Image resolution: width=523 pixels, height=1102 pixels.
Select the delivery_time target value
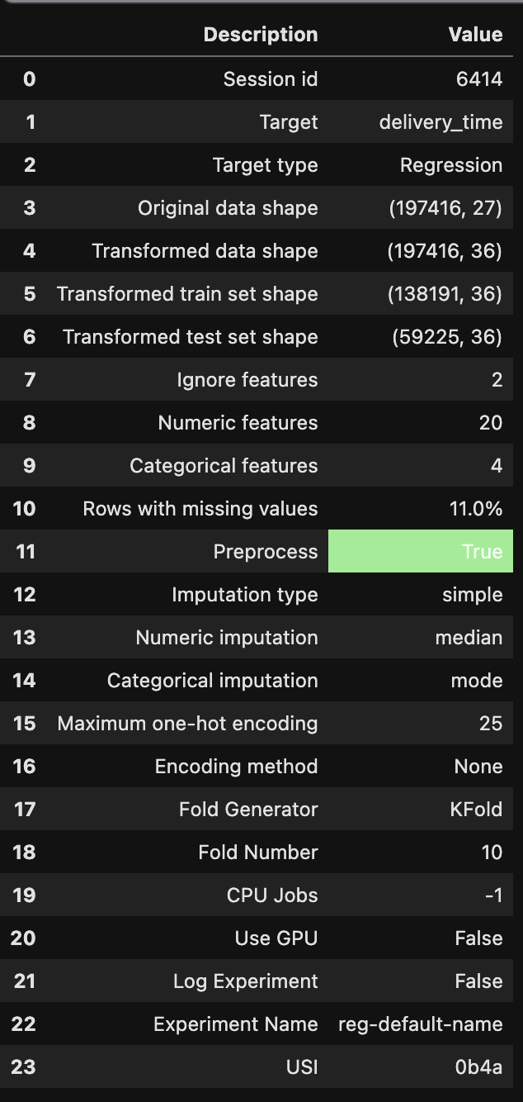pyautogui.click(x=441, y=122)
